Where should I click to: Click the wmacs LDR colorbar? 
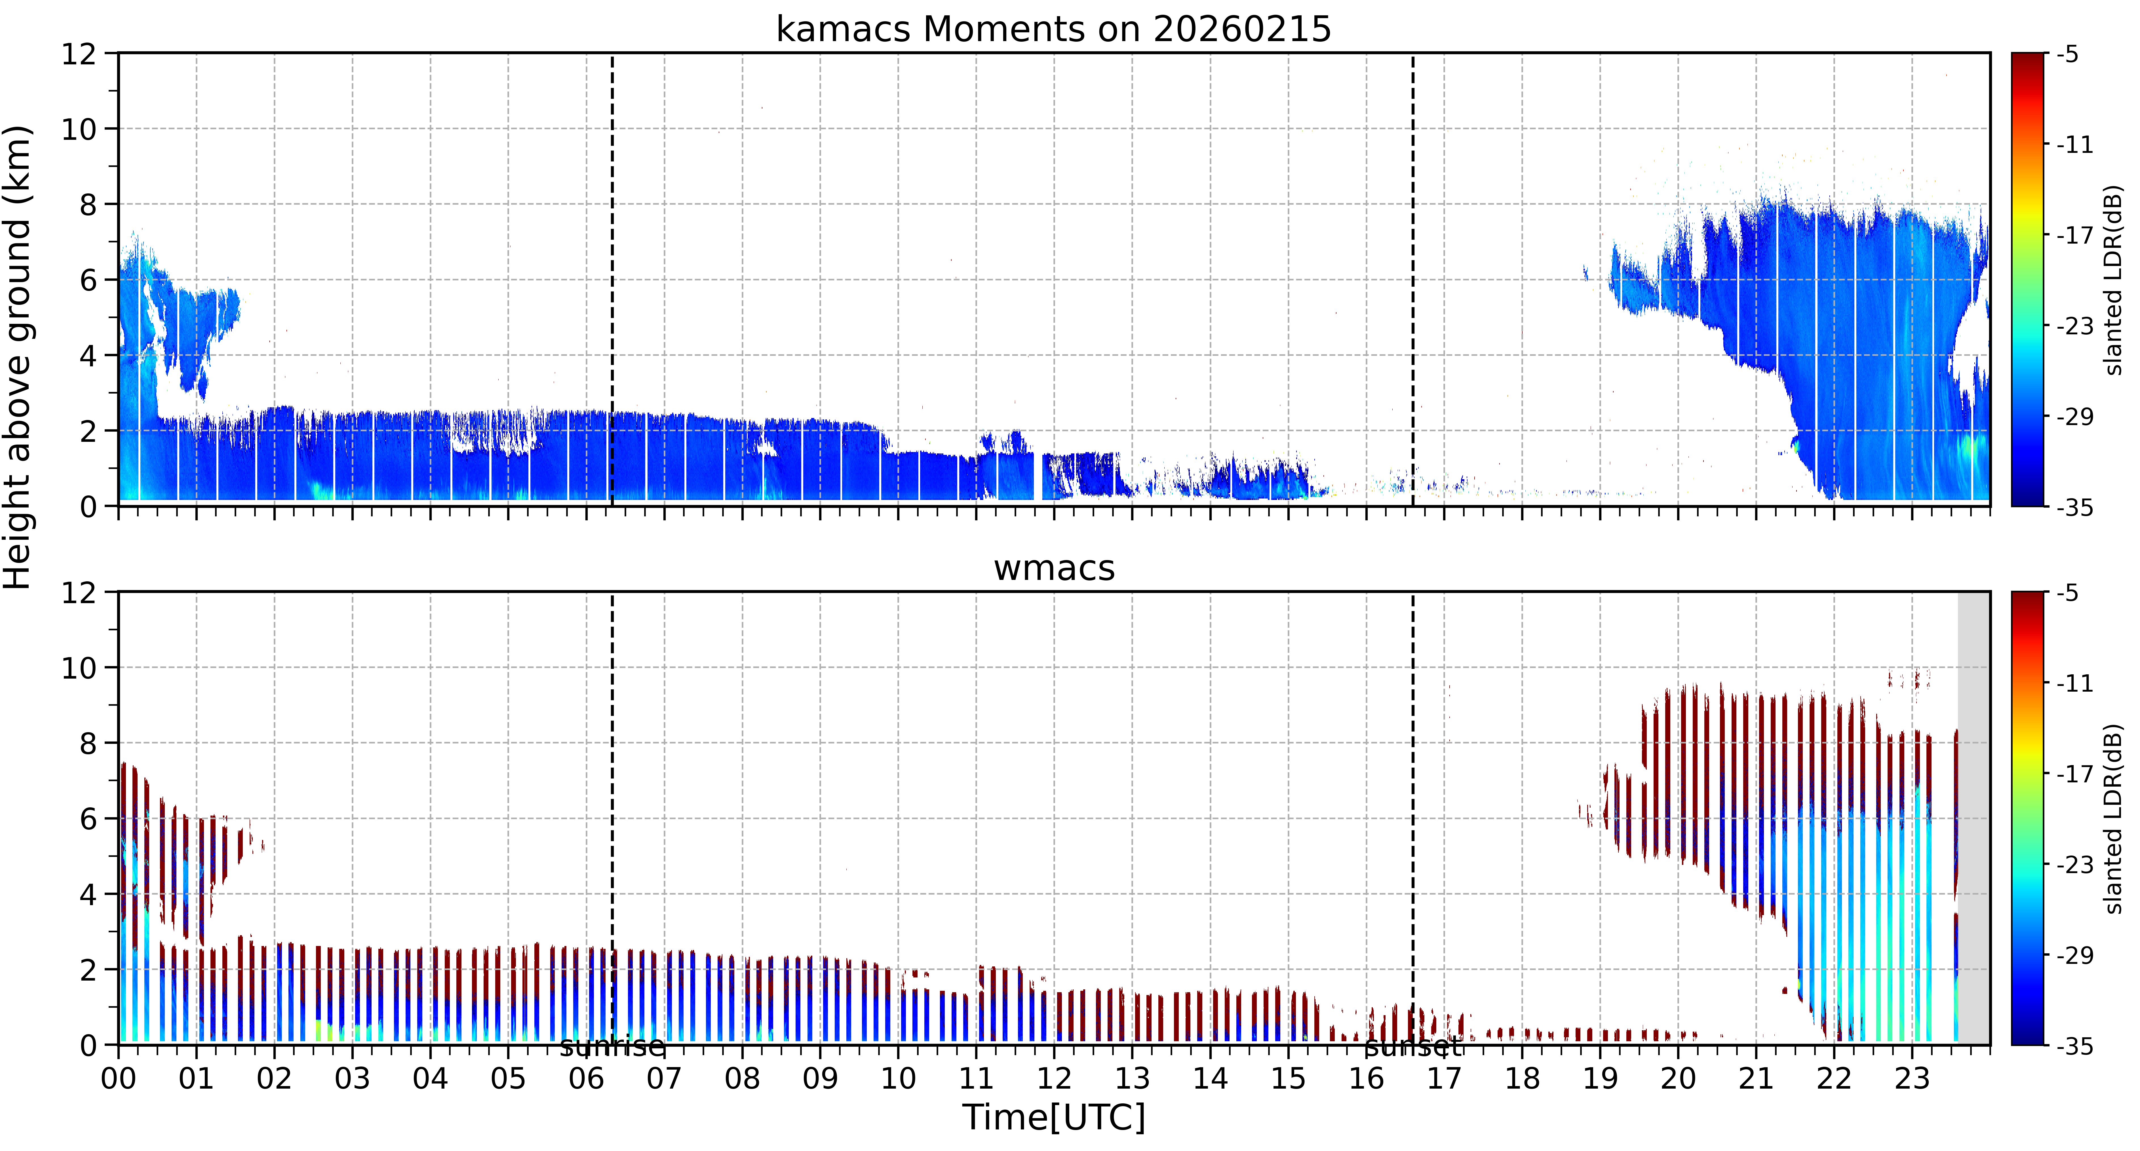2028,818
